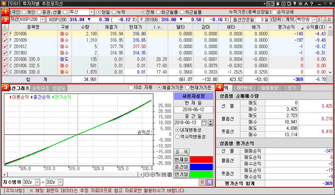Open the help question mark icon
Viewport: 335px width, 195px height.
tap(312, 4)
